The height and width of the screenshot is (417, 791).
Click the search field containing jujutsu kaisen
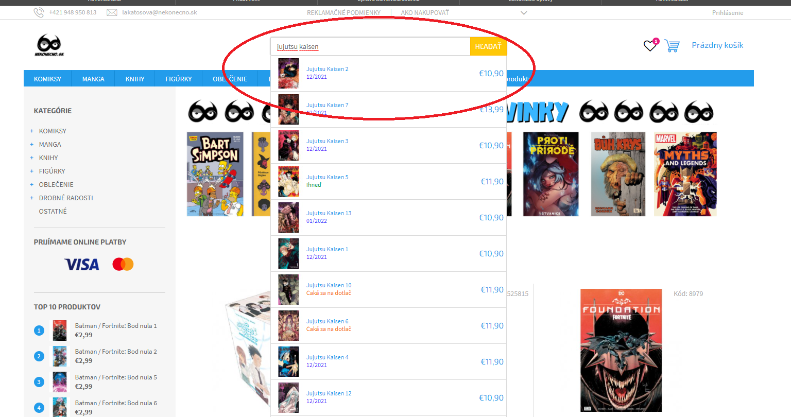(x=370, y=46)
